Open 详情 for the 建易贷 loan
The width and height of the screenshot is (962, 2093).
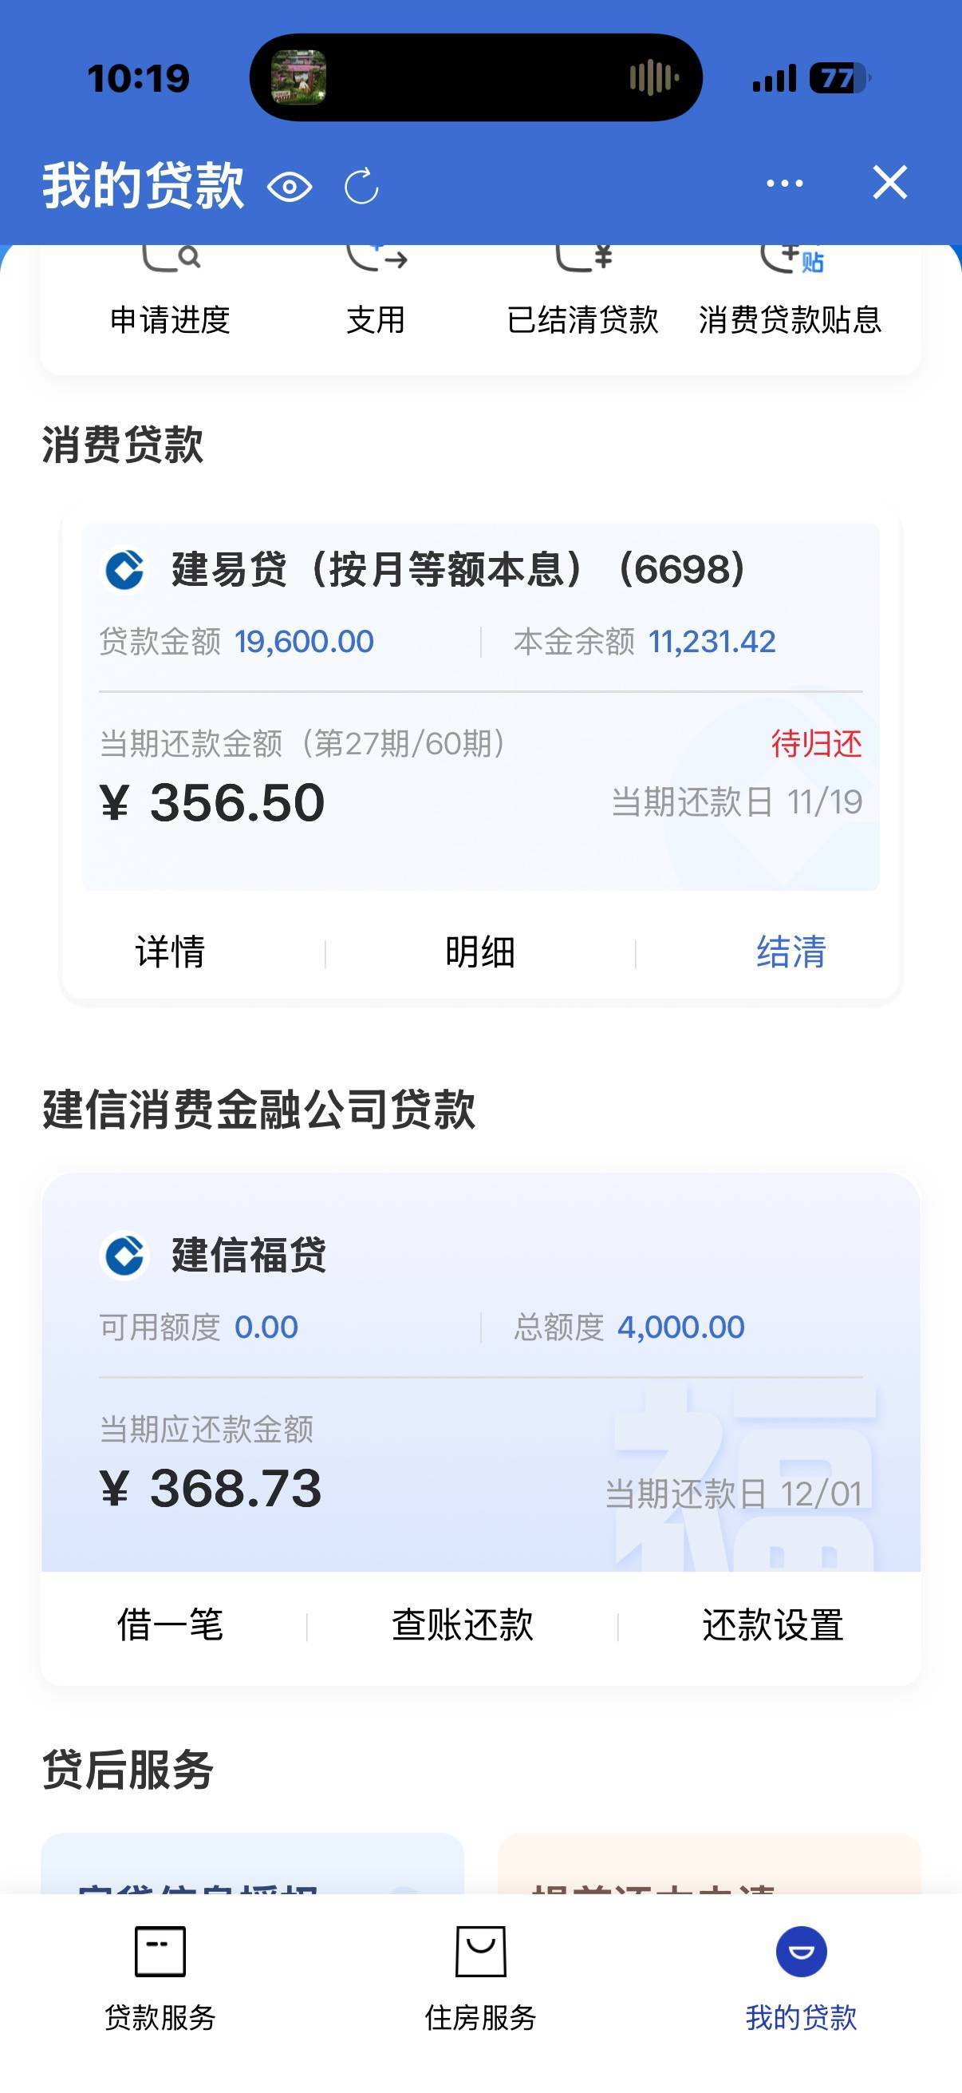pyautogui.click(x=170, y=952)
